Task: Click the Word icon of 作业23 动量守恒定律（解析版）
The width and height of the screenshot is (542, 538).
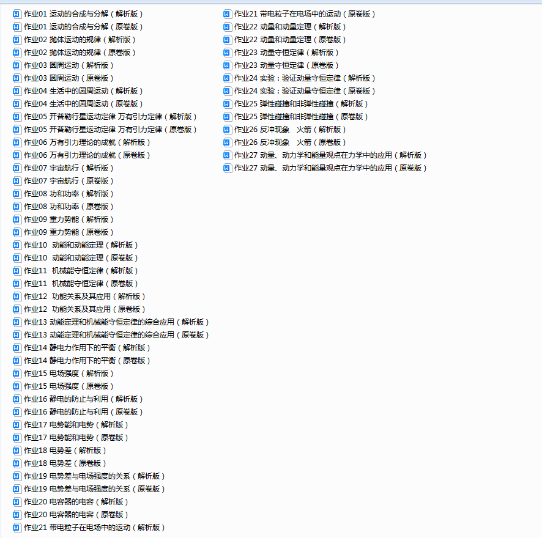Action: click(228, 52)
